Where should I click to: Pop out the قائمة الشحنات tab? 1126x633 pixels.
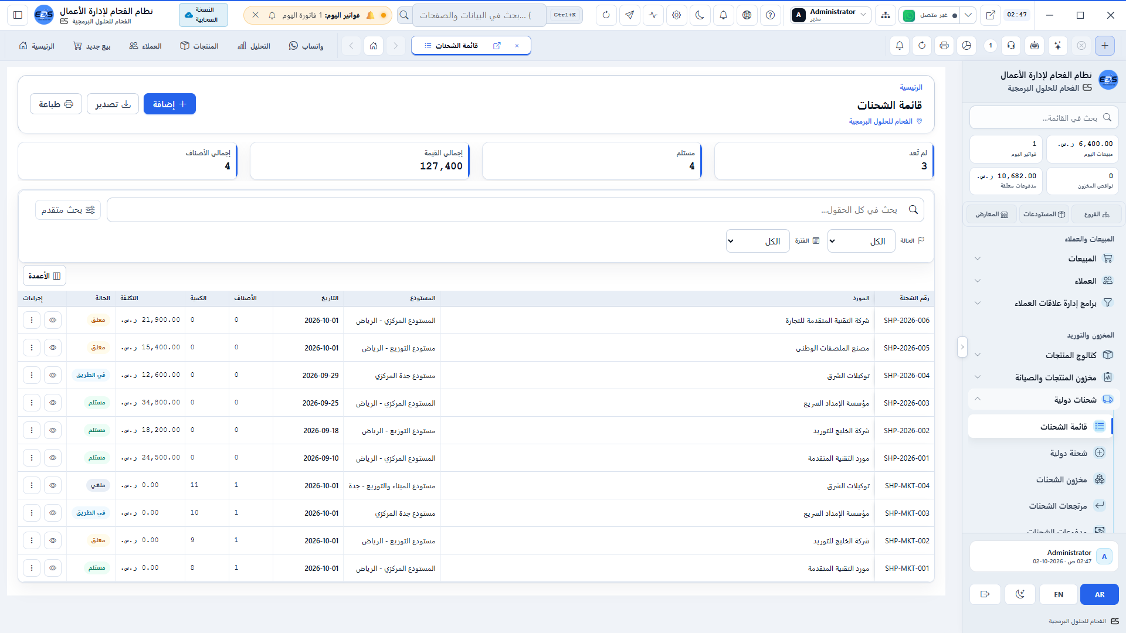click(497, 46)
